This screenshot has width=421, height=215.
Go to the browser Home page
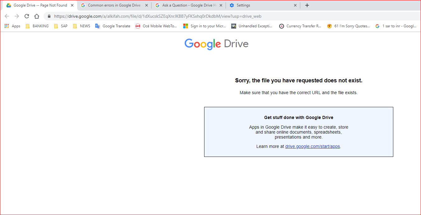(x=37, y=16)
